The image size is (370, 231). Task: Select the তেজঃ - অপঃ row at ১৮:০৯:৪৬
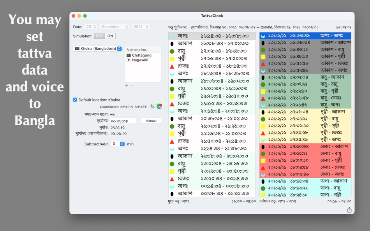pos(305,175)
